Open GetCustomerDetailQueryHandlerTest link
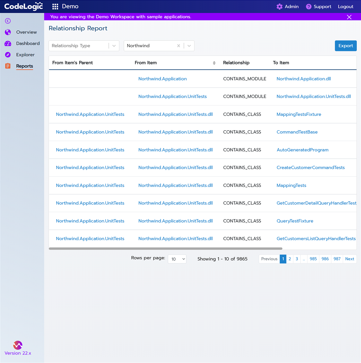Image resolution: width=361 pixels, height=363 pixels. tap(316, 203)
